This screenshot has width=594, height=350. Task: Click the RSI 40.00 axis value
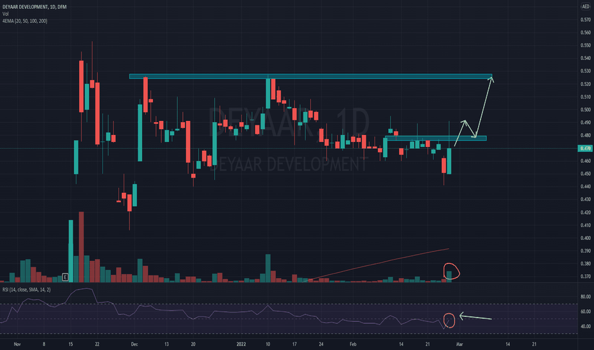tap(586, 326)
